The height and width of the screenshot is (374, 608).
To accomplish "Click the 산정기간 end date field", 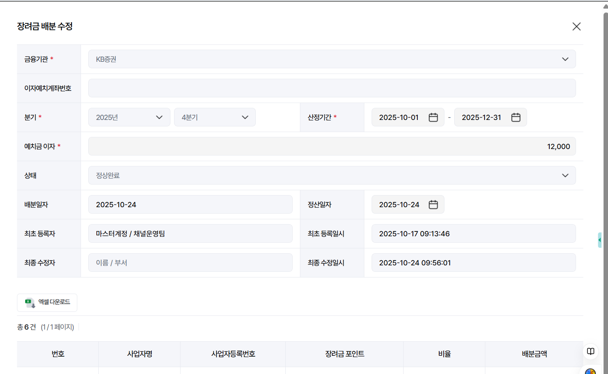I will [491, 117].
